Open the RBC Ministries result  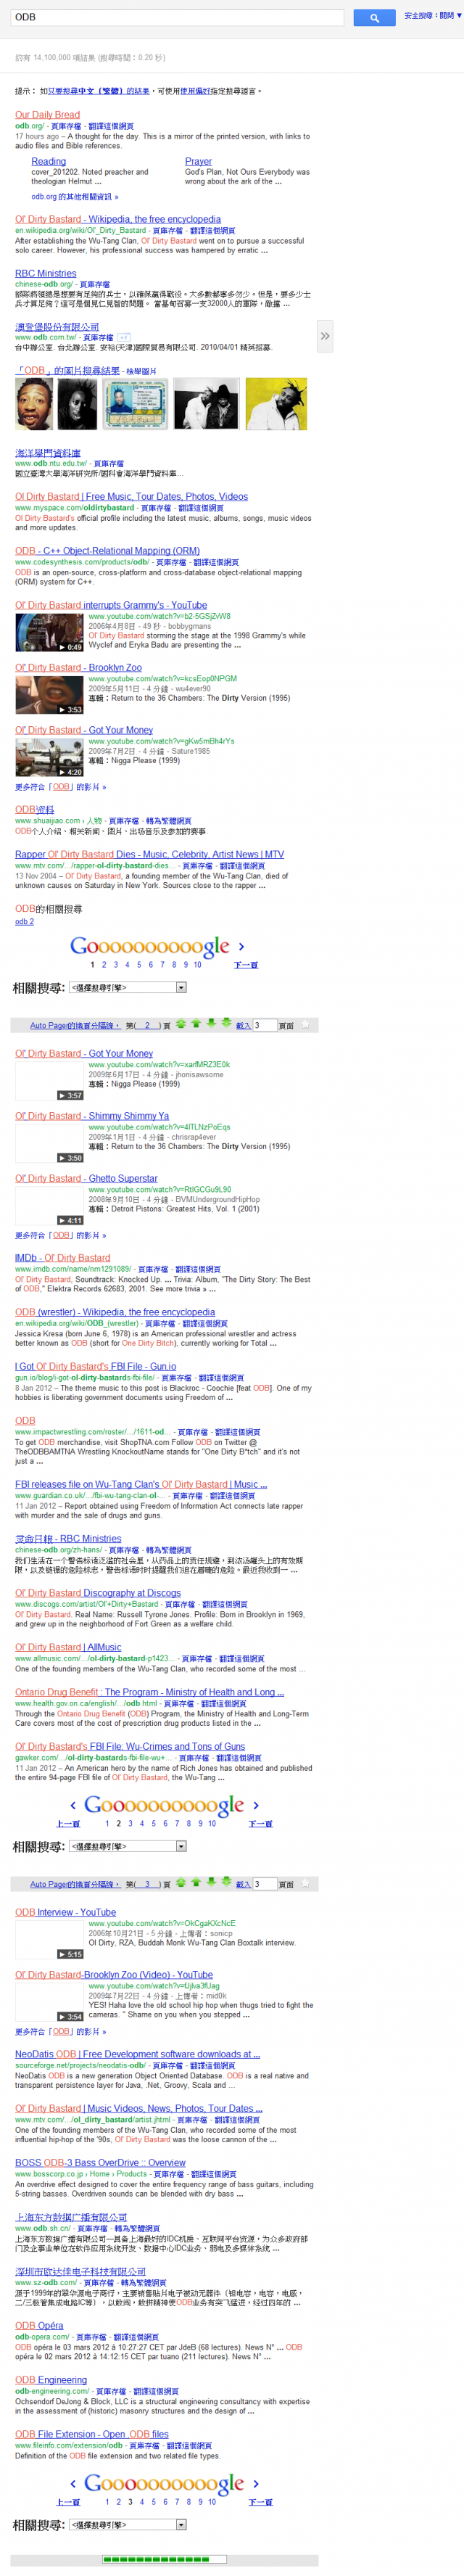(45, 273)
